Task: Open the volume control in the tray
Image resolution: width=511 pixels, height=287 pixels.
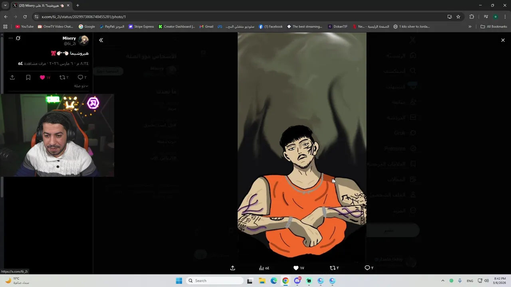Action: click(x=486, y=281)
